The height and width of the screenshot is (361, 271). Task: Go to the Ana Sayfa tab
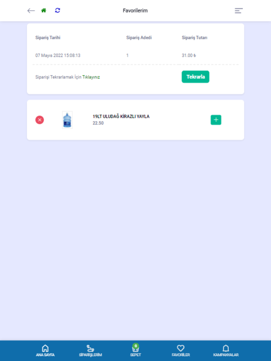pos(45,351)
